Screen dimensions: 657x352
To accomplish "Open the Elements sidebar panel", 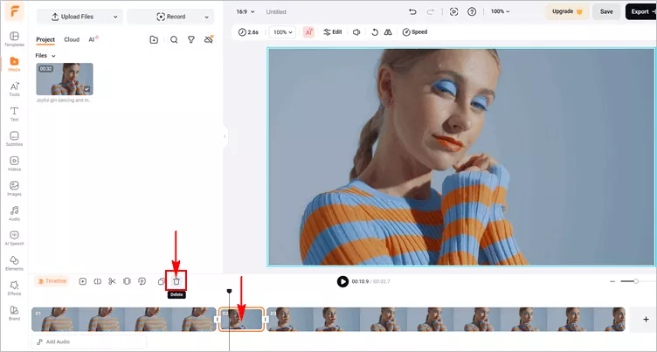I will click(14, 263).
